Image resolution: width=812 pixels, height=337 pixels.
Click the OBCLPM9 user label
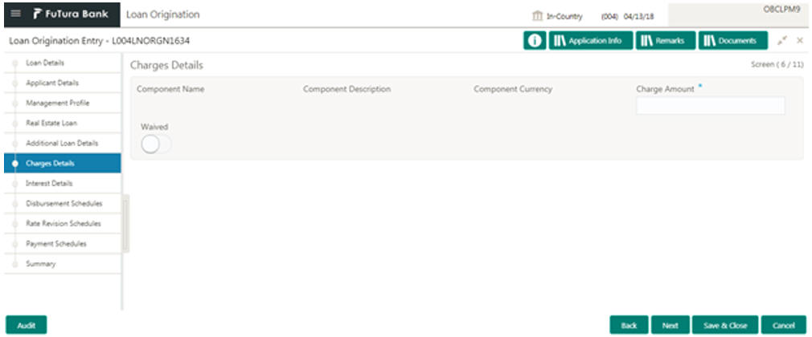coord(781,10)
